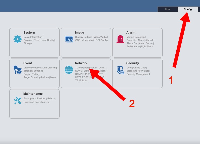This screenshot has width=200, height=144.
Task: Click the Network globe icon
Action: pyautogui.click(x=69, y=70)
